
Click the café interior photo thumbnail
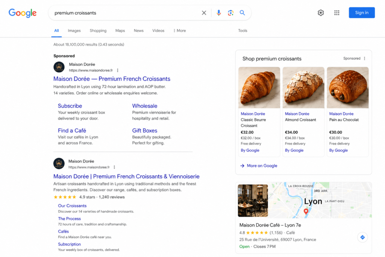point(253,201)
